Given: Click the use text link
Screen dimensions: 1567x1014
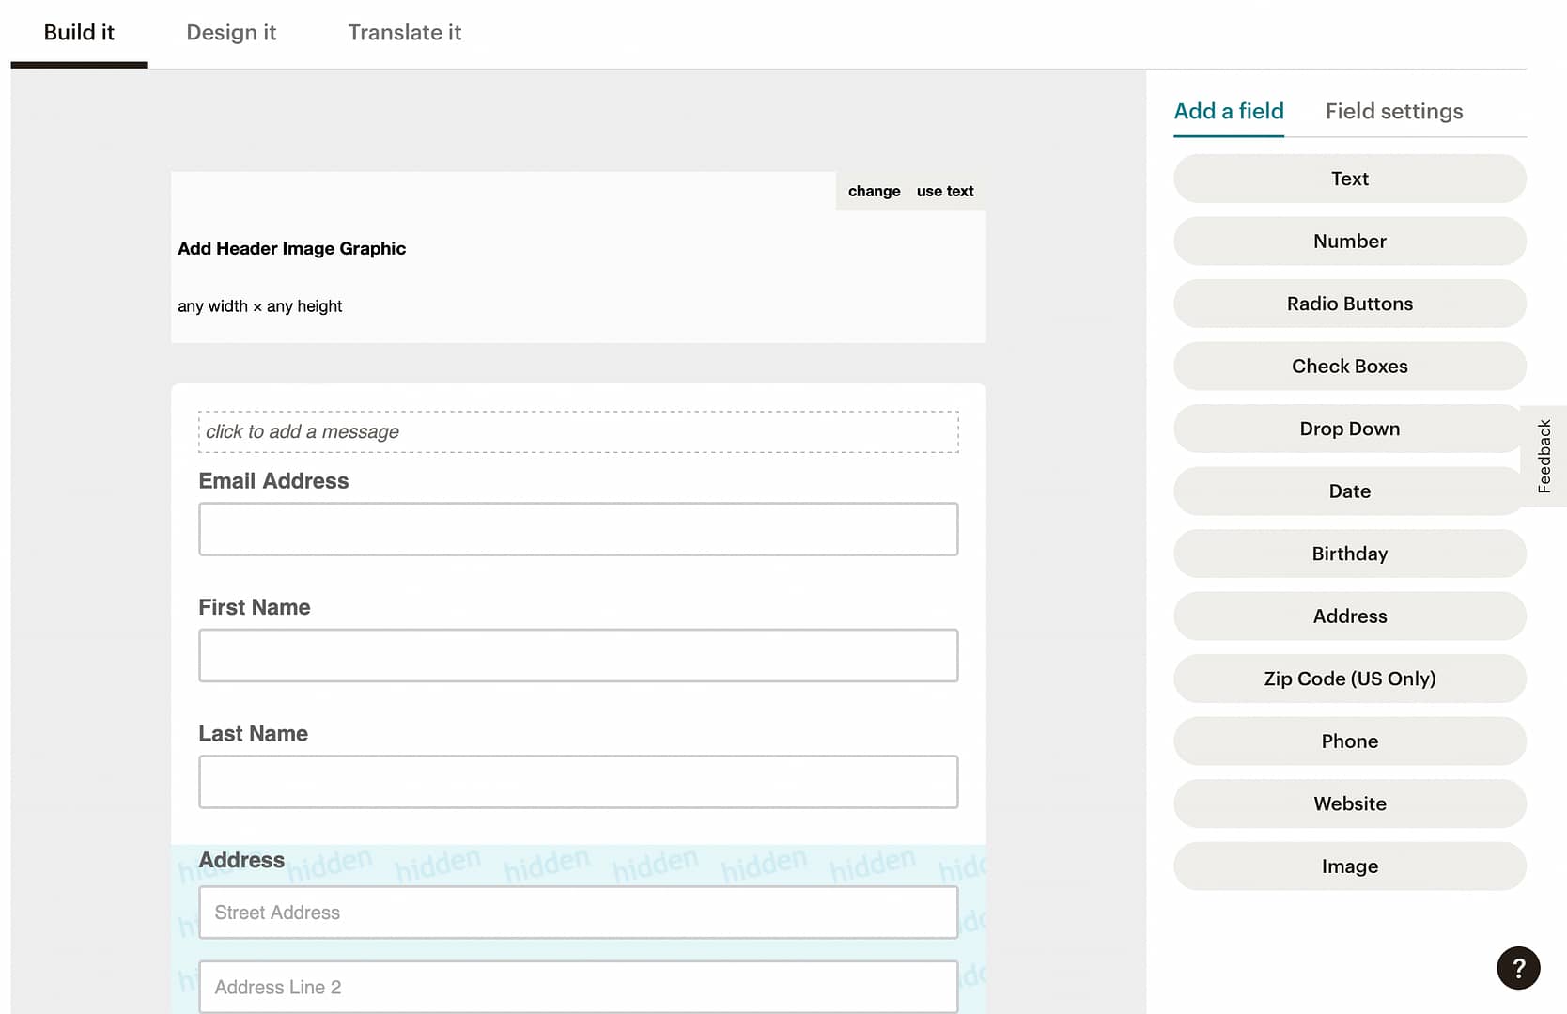Looking at the screenshot, I should (945, 191).
